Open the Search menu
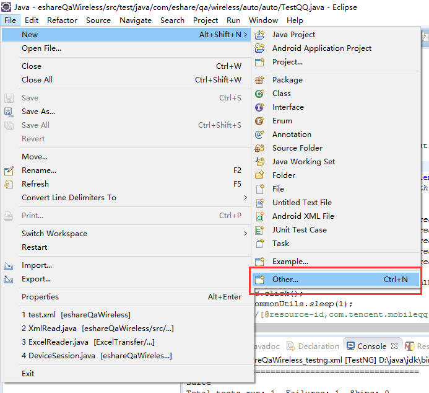429x393 pixels. (172, 20)
